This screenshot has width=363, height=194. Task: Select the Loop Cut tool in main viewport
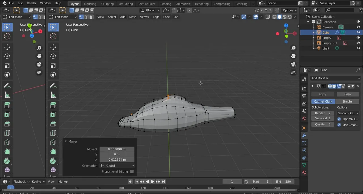(x=53, y=133)
